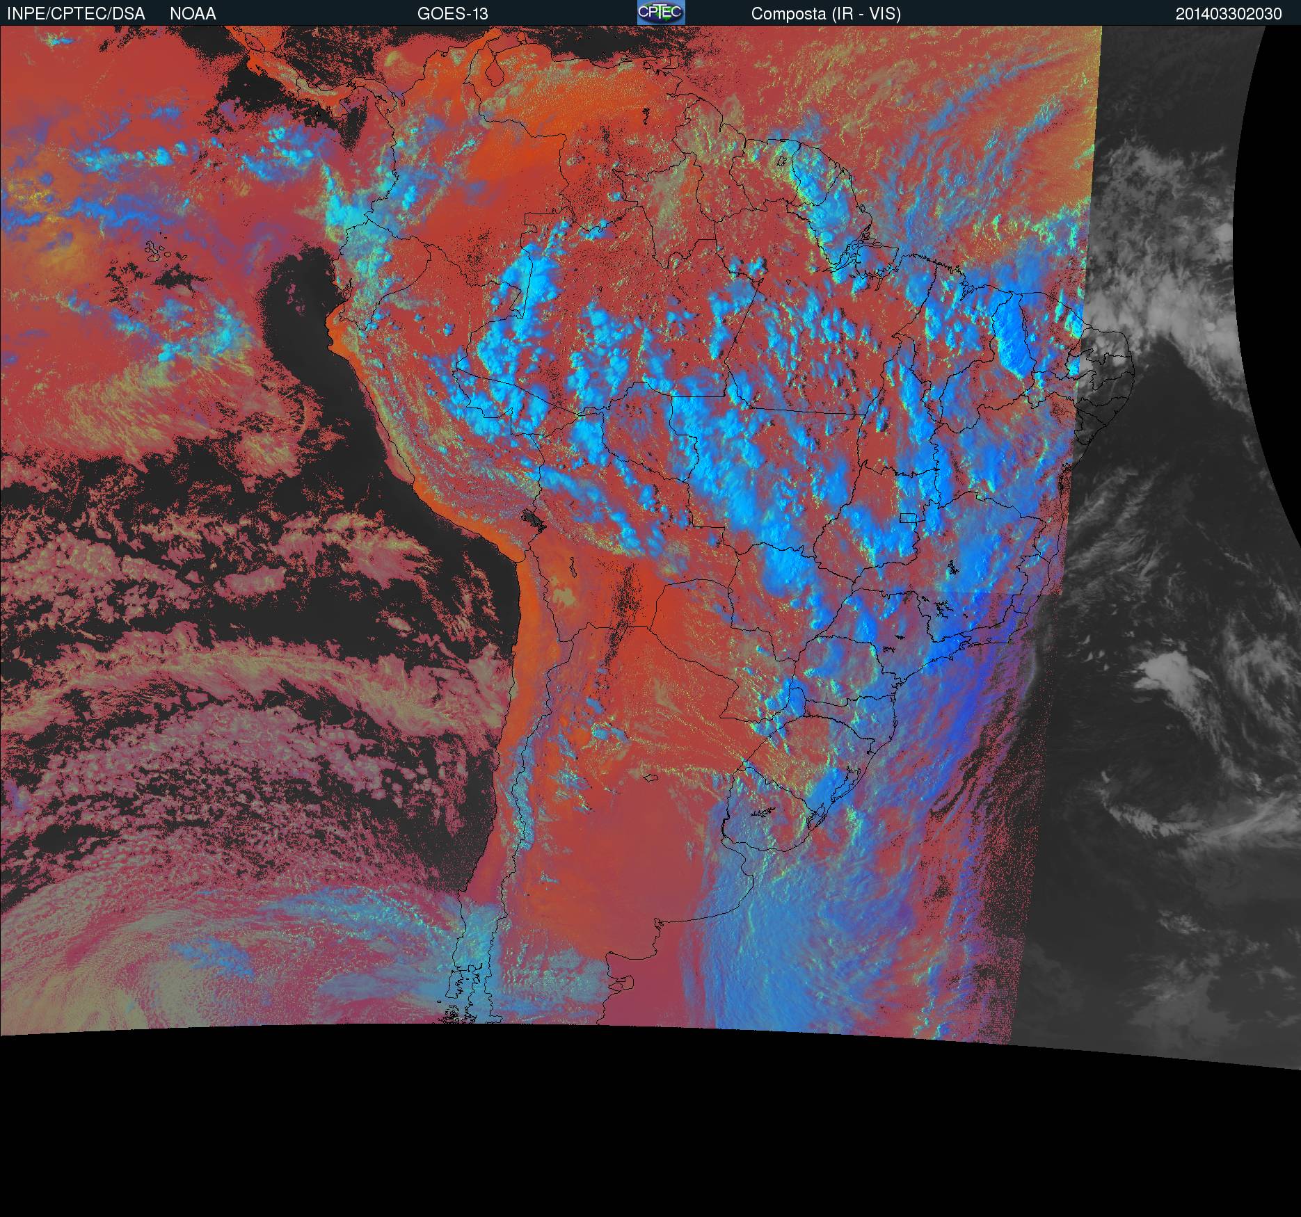The width and height of the screenshot is (1301, 1217).
Task: Select the Composta (IR - VIS) title
Action: pyautogui.click(x=826, y=14)
